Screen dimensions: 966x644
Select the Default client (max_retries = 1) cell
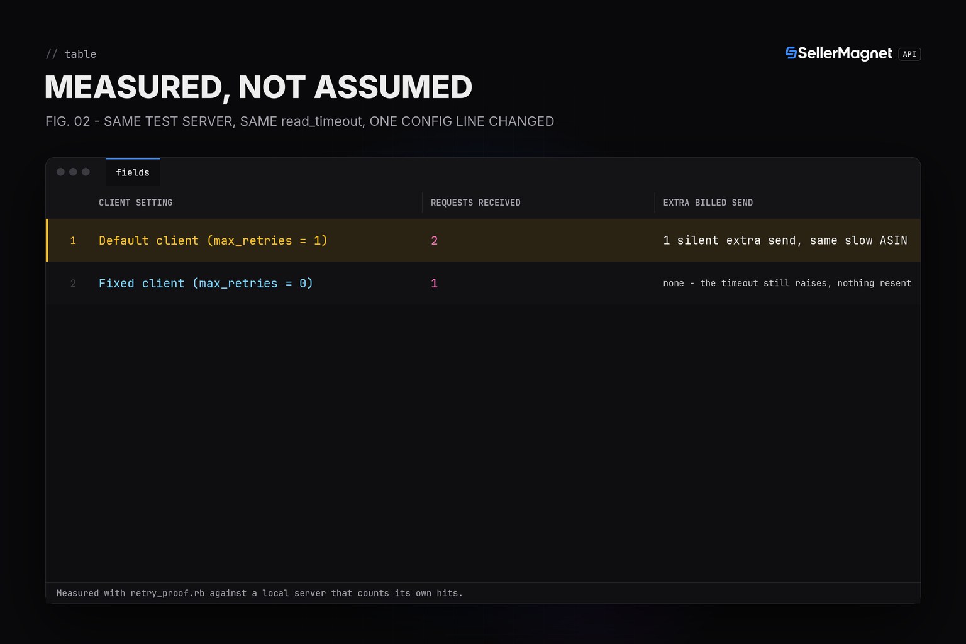pyautogui.click(x=213, y=240)
